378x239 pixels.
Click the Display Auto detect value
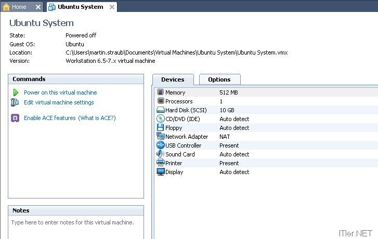coord(234,172)
